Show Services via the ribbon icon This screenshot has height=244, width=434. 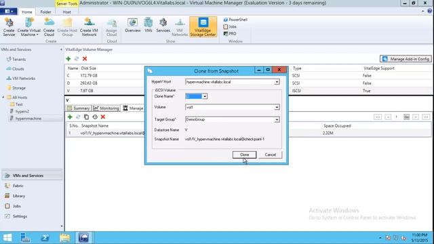pyautogui.click(x=163, y=26)
